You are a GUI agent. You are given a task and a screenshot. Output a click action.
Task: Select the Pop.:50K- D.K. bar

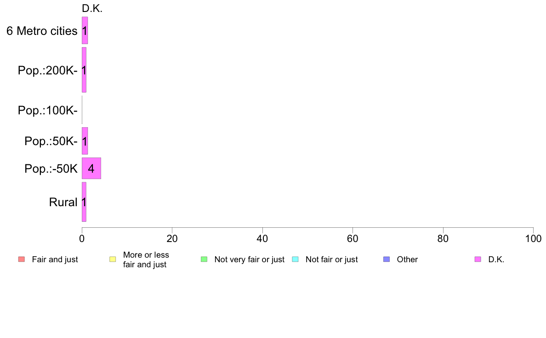(x=85, y=141)
